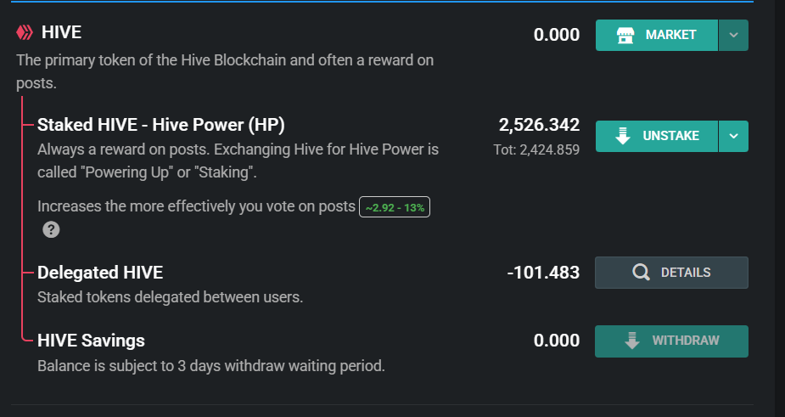Open the question mark help icon
The image size is (785, 417).
pyautogui.click(x=51, y=229)
